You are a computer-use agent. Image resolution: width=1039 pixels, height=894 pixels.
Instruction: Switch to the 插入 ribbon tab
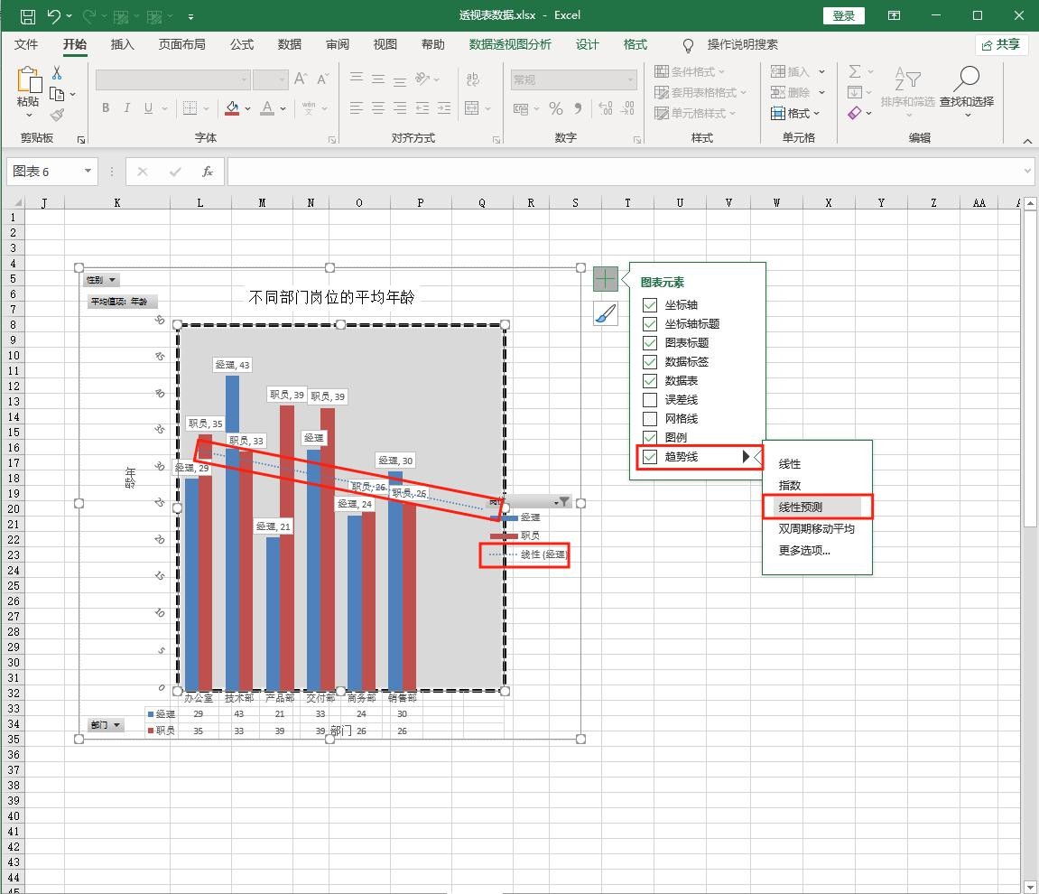coord(122,45)
